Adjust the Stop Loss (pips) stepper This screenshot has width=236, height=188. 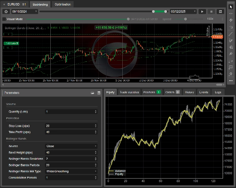[x=96, y=126]
